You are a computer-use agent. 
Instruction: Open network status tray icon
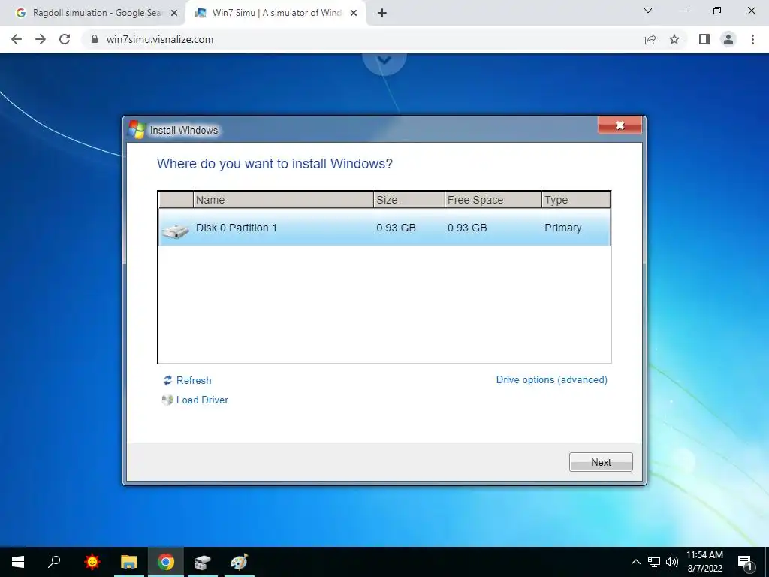(x=654, y=562)
